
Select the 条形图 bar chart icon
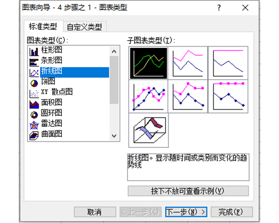[34, 62]
